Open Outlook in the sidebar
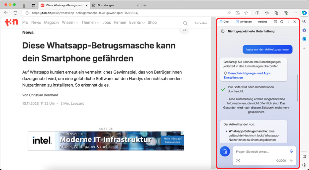The image size is (309, 170). pyautogui.click(x=304, y=39)
